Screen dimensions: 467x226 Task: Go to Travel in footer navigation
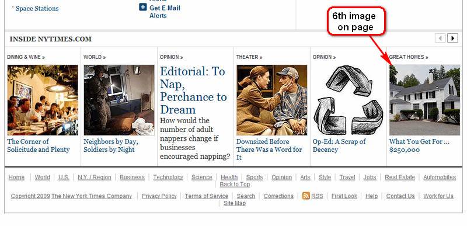347,177
